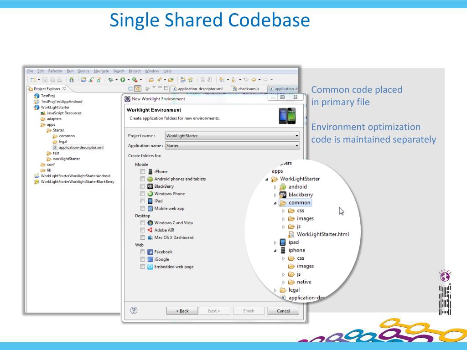The height and width of the screenshot is (350, 467).
Task: Click the Windows 7 and Vista icon
Action: coord(150,222)
